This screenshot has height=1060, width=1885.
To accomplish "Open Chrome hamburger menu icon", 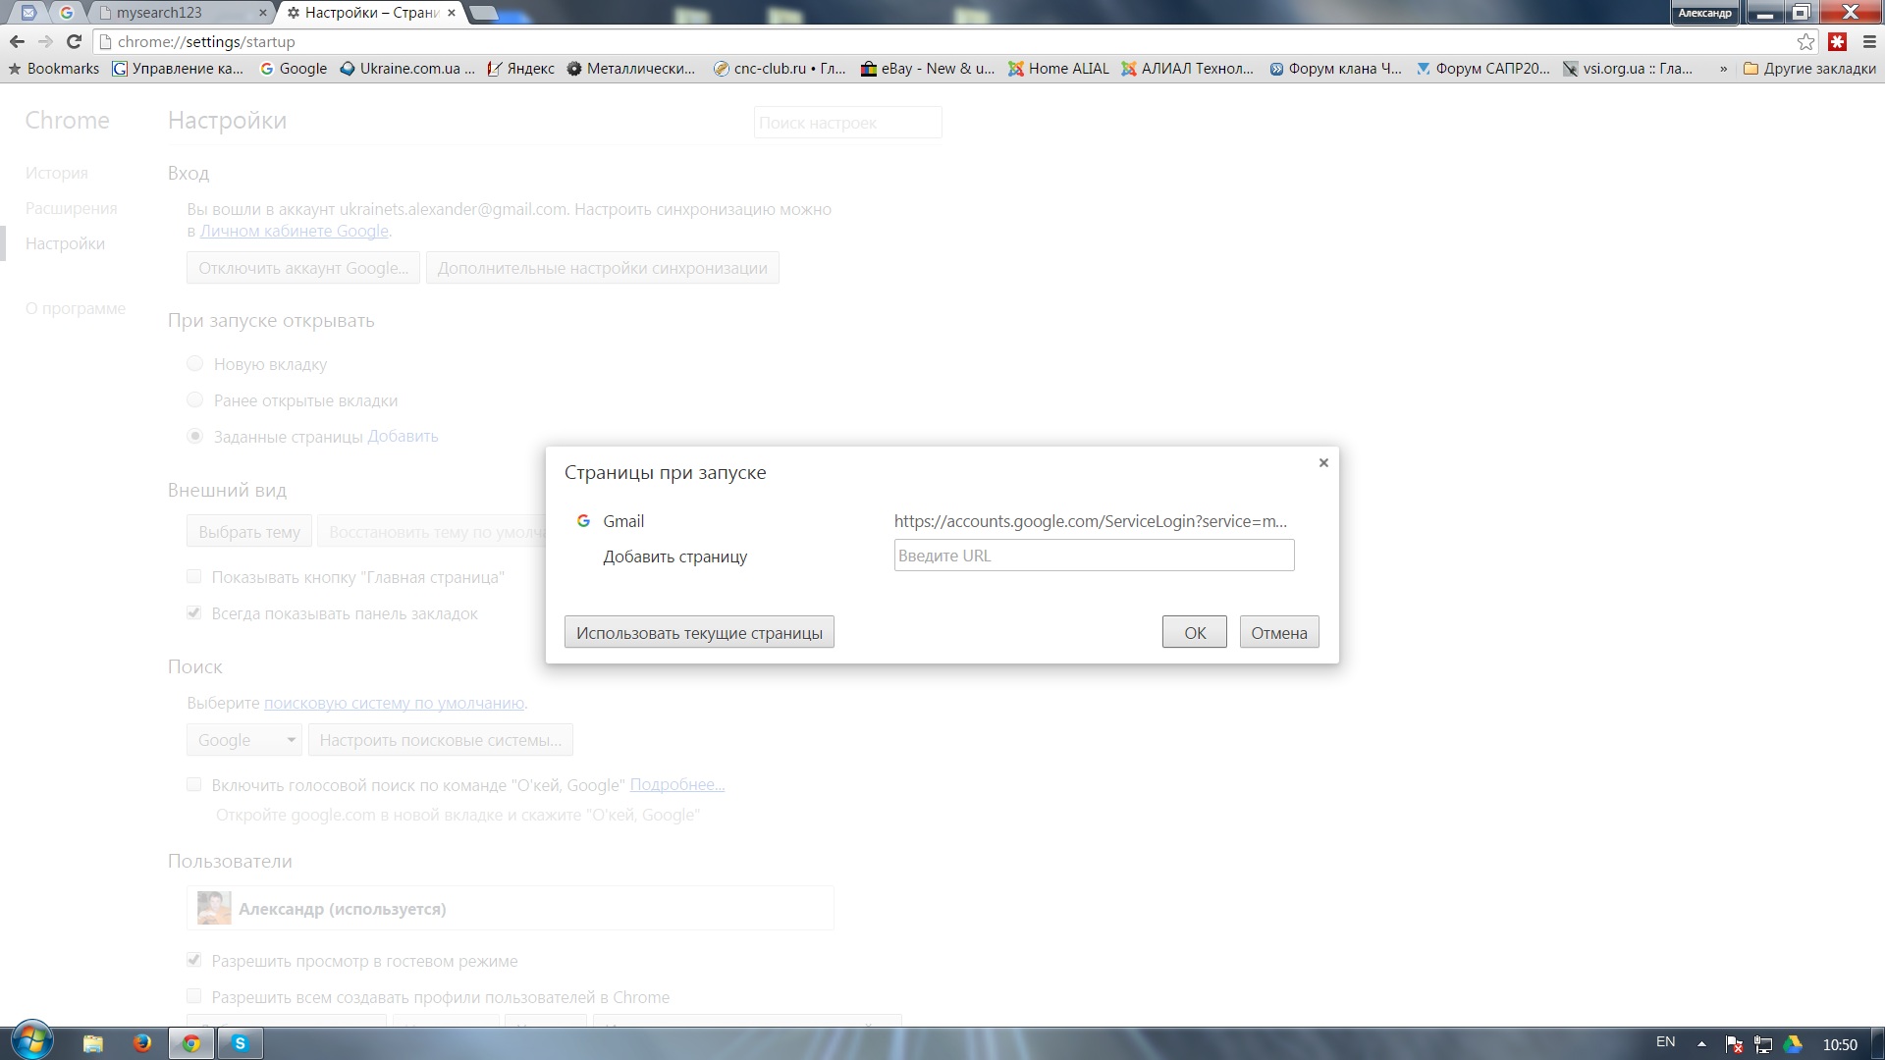I will coord(1869,41).
